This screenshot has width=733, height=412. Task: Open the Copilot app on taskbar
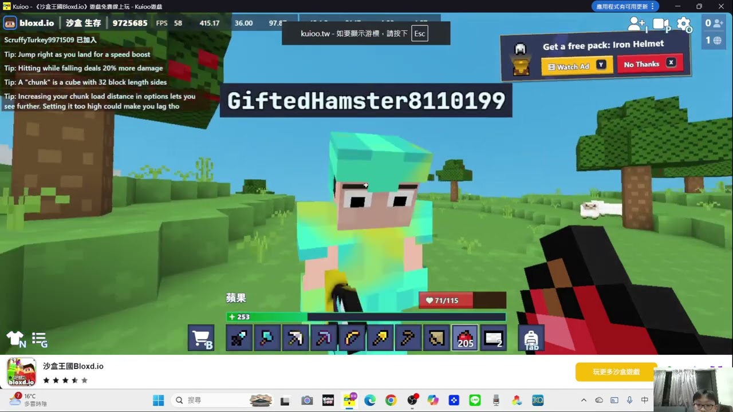[x=433, y=400]
